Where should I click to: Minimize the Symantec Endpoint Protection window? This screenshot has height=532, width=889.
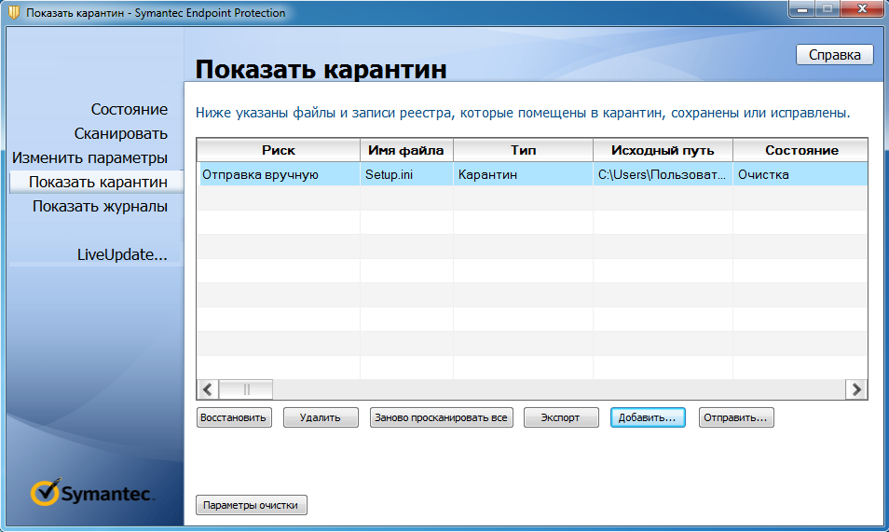tap(801, 8)
